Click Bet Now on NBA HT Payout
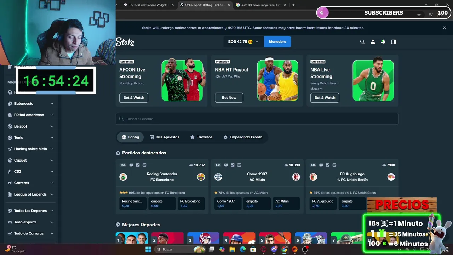 click(x=229, y=98)
